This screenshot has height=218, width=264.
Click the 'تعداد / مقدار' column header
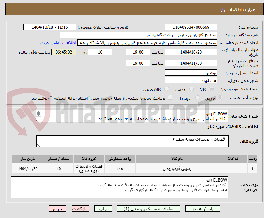coord(59,159)
